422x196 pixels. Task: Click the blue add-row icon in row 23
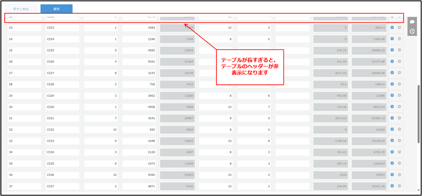click(x=392, y=28)
